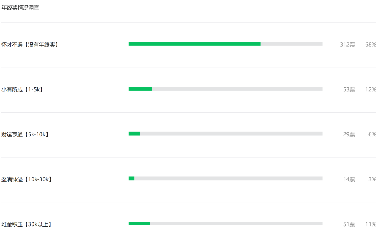Click the green bar for 30k以上
The height and width of the screenshot is (234, 383).
139,223
